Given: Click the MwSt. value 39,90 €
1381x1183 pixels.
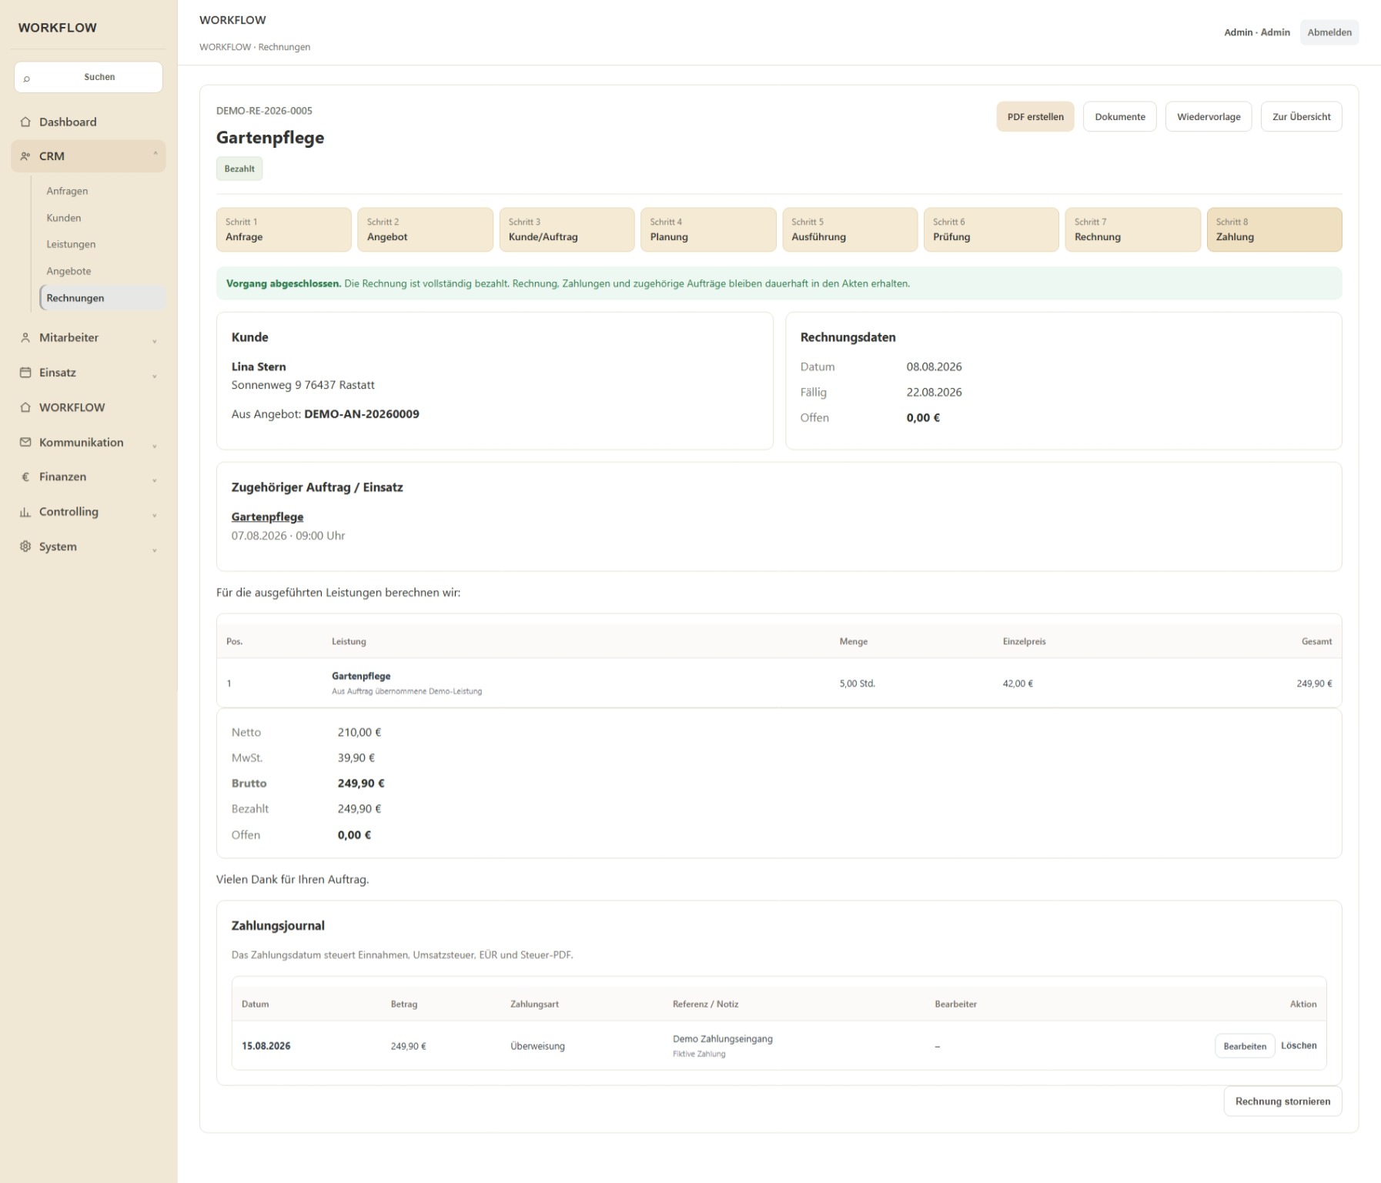Looking at the screenshot, I should click(356, 758).
